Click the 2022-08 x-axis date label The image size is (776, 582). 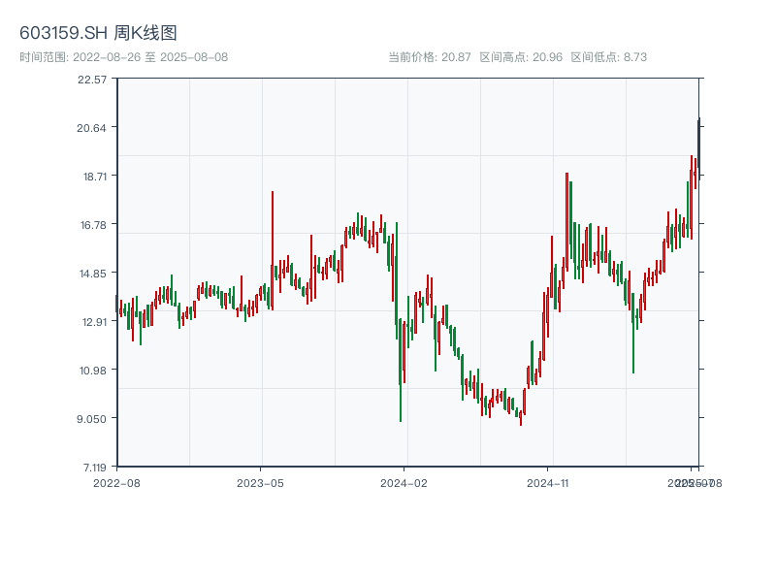pyautogui.click(x=116, y=482)
